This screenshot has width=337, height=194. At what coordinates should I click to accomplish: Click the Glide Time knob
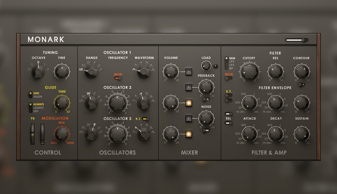pyautogui.click(x=62, y=103)
